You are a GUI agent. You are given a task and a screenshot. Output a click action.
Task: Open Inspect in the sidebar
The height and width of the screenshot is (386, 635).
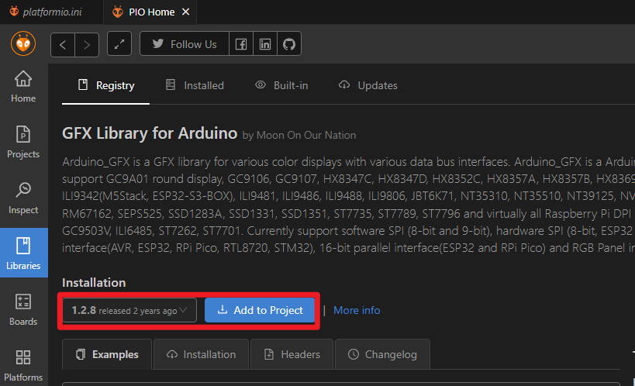[x=23, y=198]
